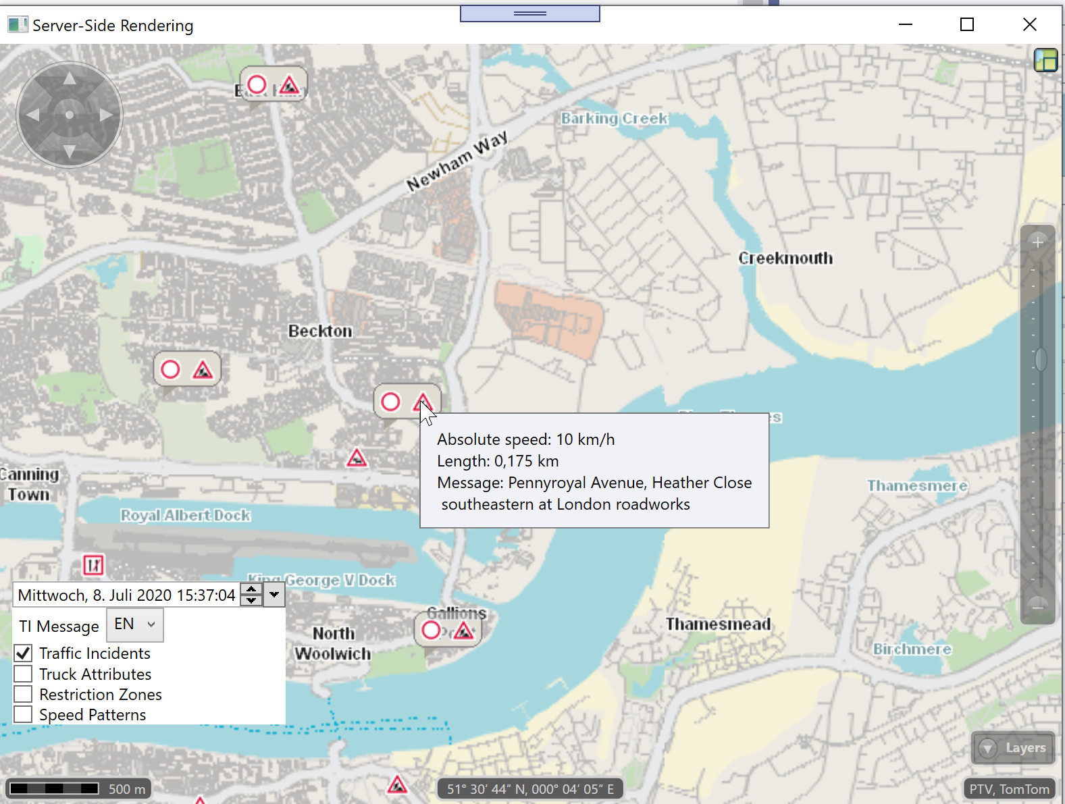
Task: Enable the Speed Patterns checkbox
Action: pos(24,714)
